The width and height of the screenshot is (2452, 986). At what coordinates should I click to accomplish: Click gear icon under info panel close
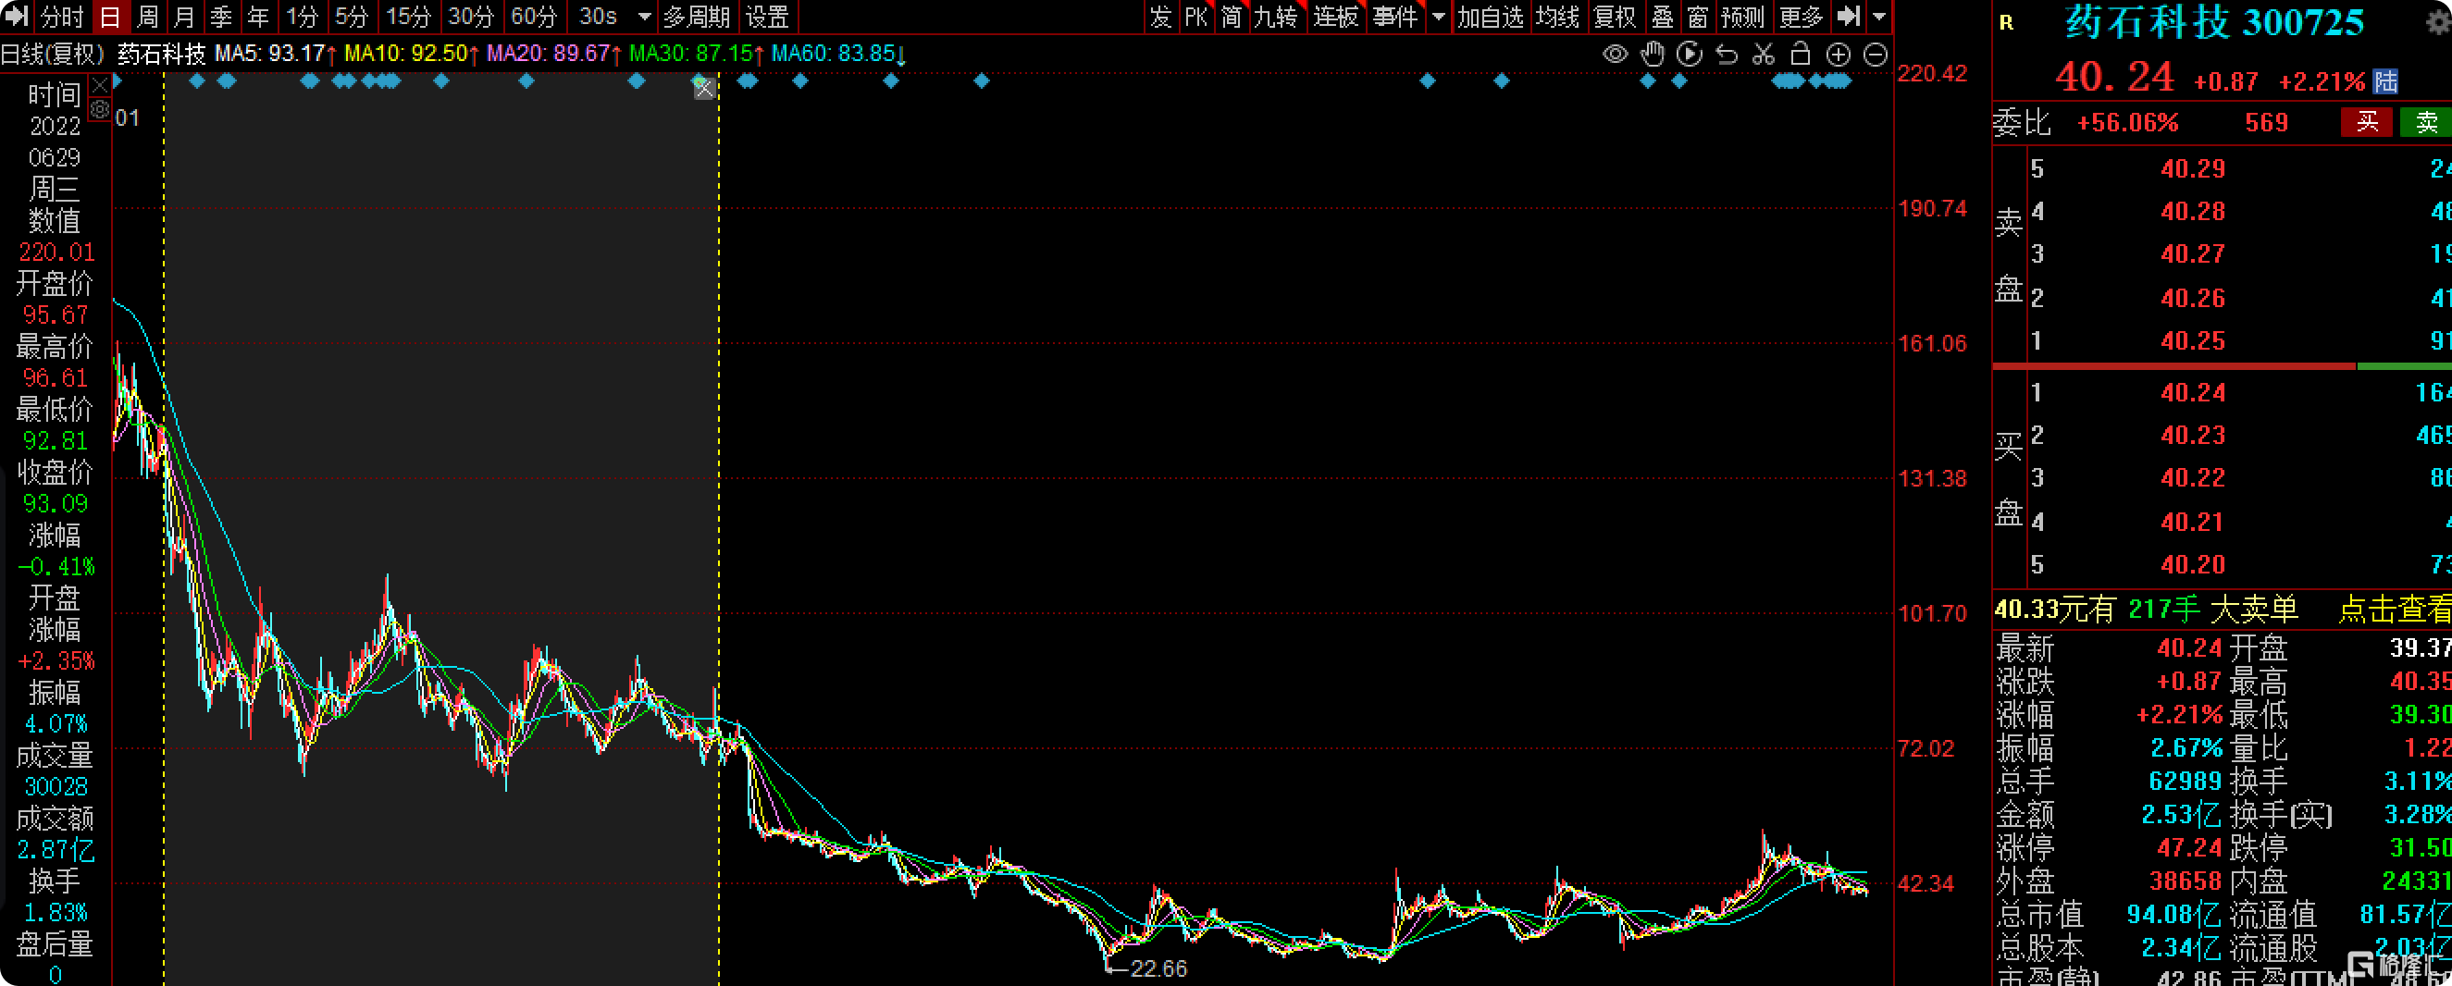click(x=100, y=110)
